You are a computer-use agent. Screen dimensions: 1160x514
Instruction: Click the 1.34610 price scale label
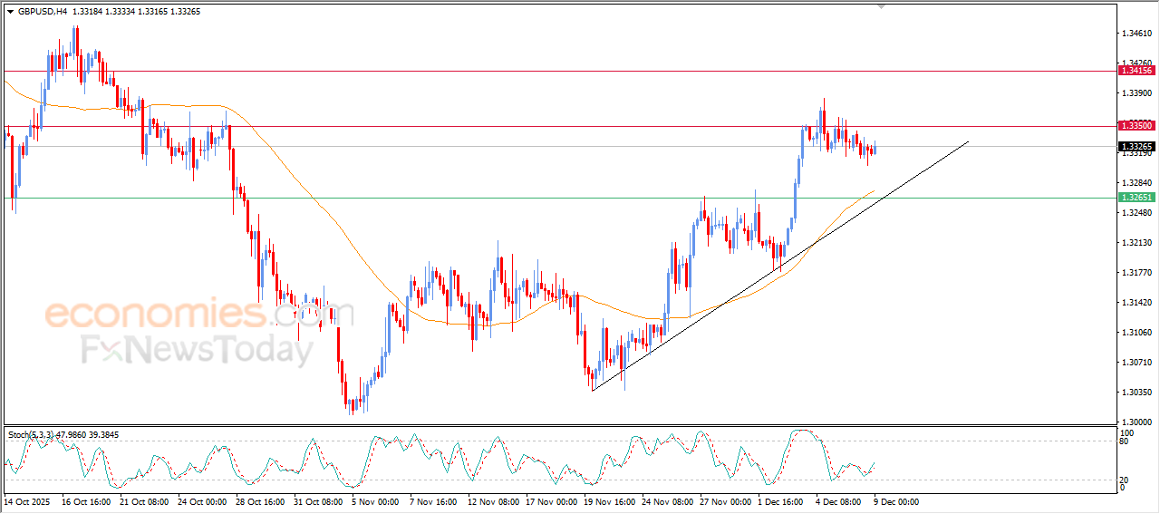click(x=1136, y=34)
